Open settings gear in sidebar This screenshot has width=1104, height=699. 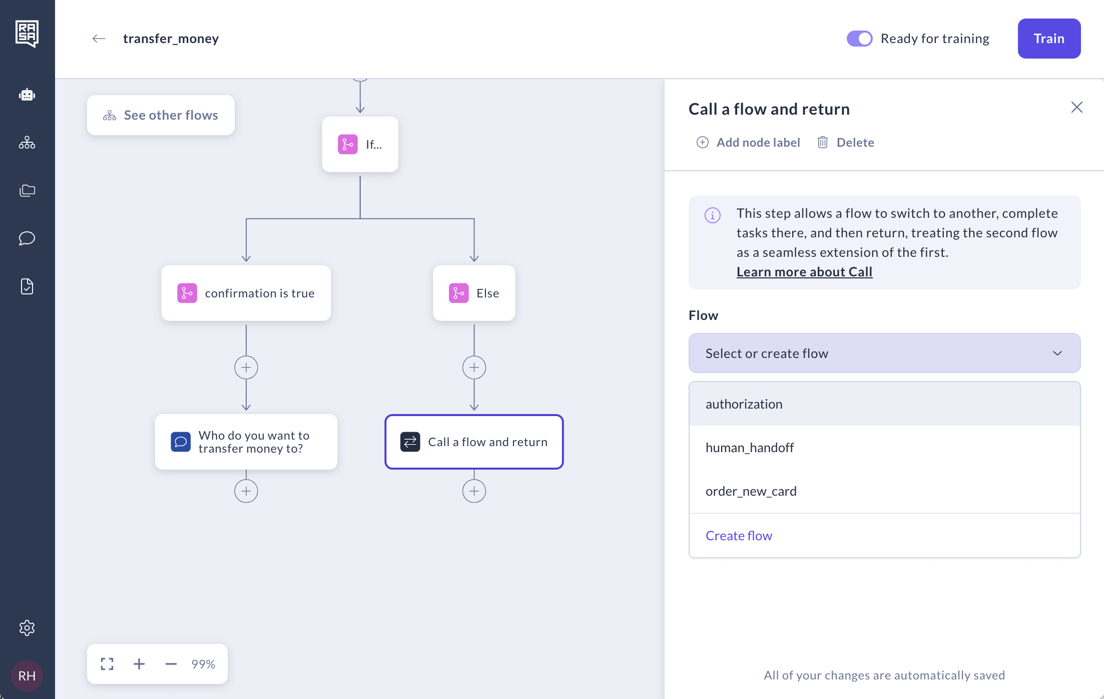[x=27, y=628]
